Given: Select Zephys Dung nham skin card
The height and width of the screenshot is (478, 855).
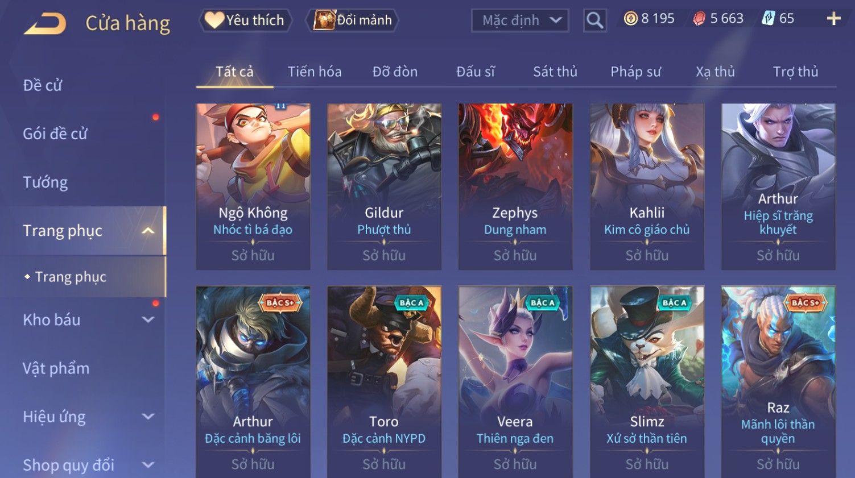Looking at the screenshot, I should coord(515,186).
